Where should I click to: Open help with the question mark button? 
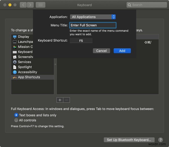pyautogui.click(x=161, y=140)
